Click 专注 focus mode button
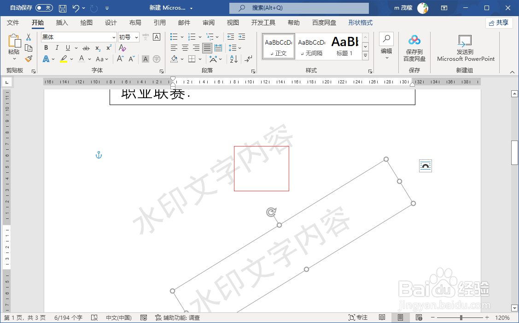This screenshot has height=323, width=519. [x=358, y=317]
